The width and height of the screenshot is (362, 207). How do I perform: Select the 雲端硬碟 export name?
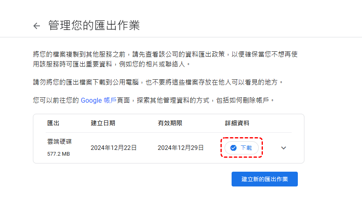click(x=60, y=142)
